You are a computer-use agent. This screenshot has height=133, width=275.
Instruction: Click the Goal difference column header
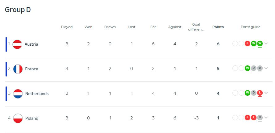point(196,27)
